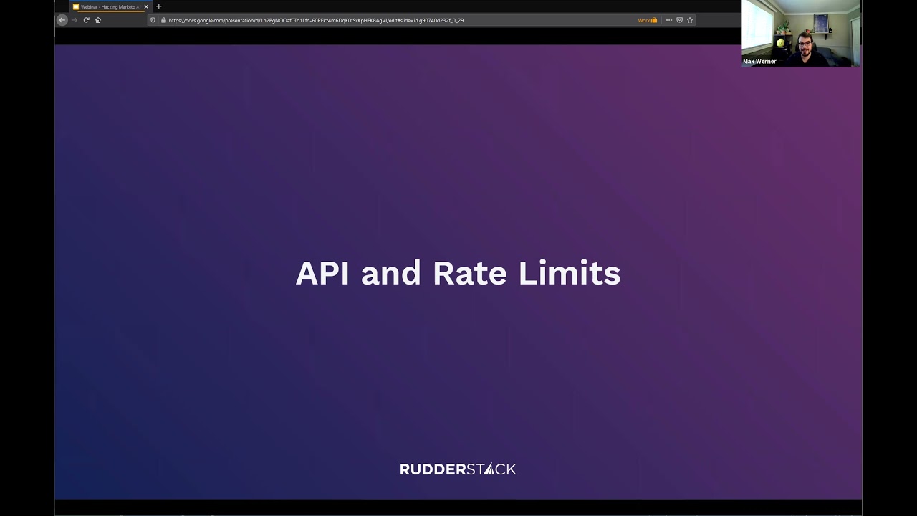The height and width of the screenshot is (516, 917).
Task: Click the browser forward arrow
Action: click(74, 20)
